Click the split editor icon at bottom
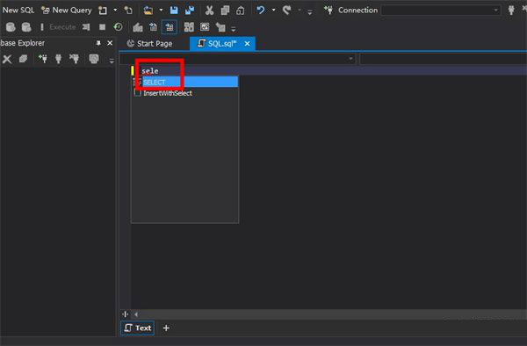This screenshot has height=346, width=527. [x=126, y=314]
